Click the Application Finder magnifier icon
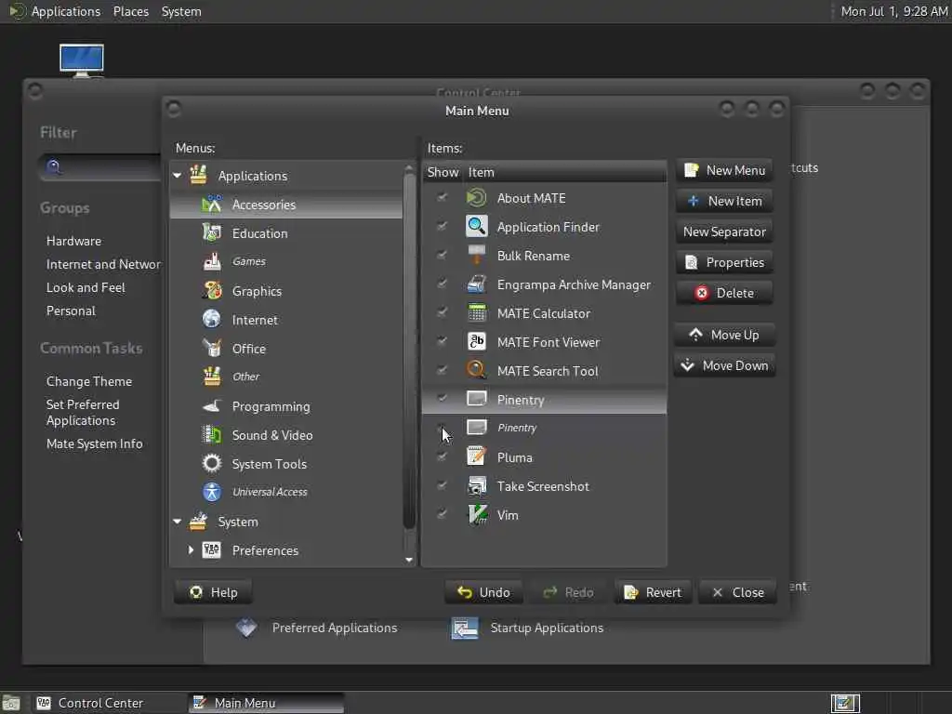Image resolution: width=952 pixels, height=714 pixels. (x=477, y=227)
